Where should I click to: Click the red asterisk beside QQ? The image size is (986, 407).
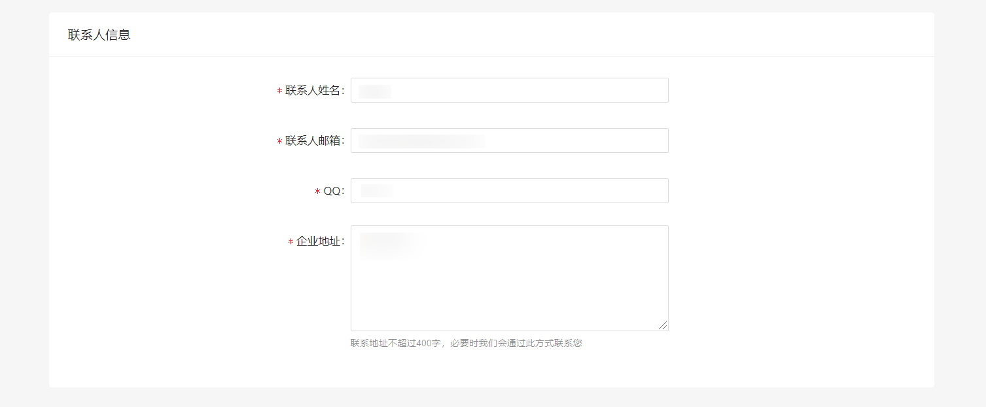tap(317, 192)
